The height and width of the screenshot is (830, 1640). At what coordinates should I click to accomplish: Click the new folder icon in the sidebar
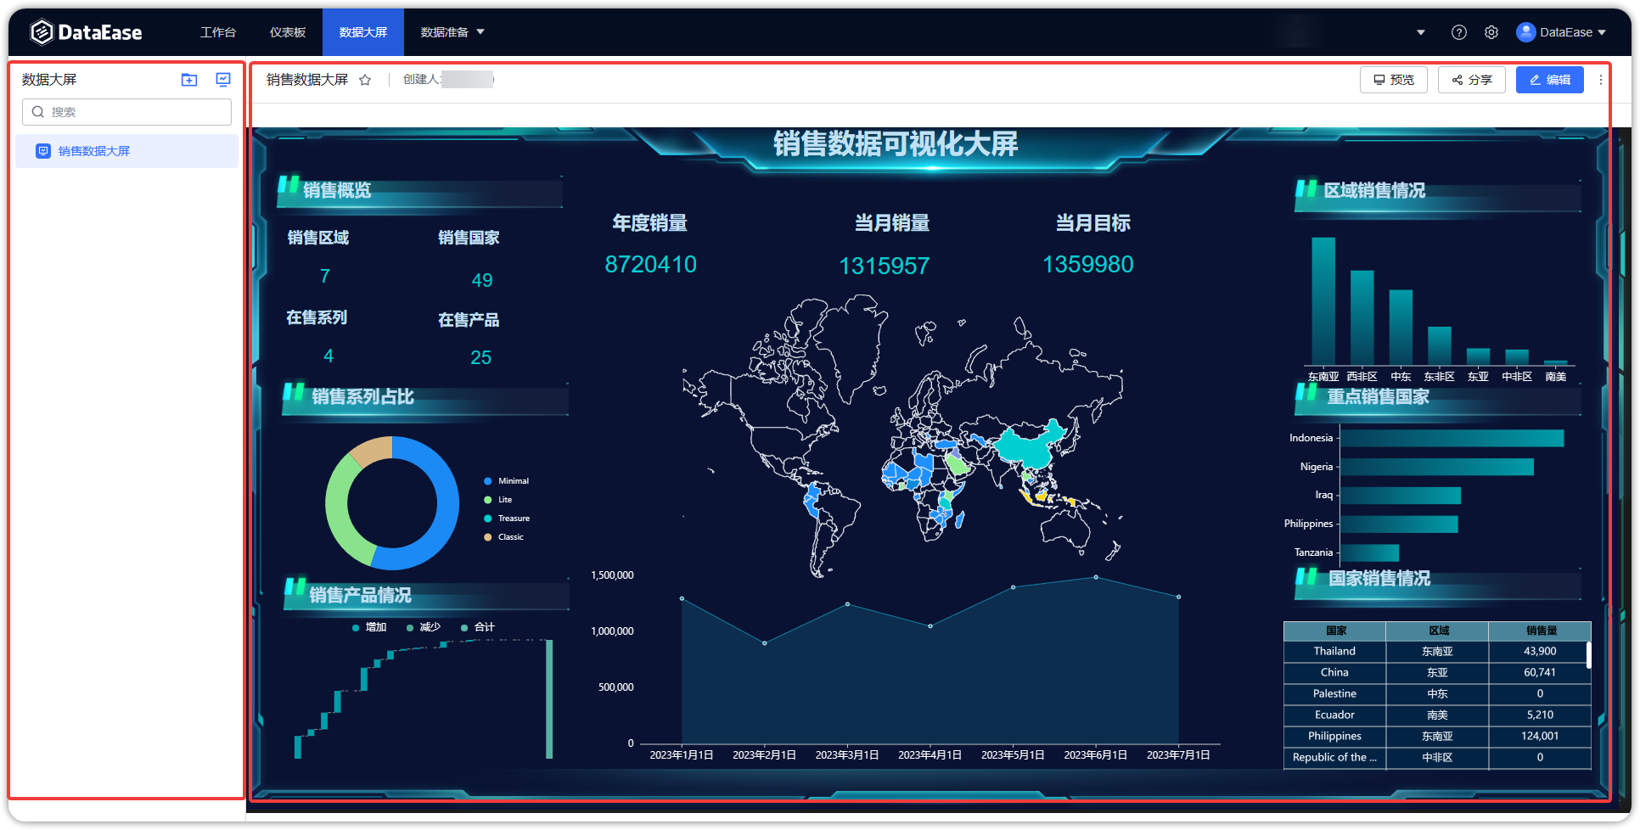188,79
